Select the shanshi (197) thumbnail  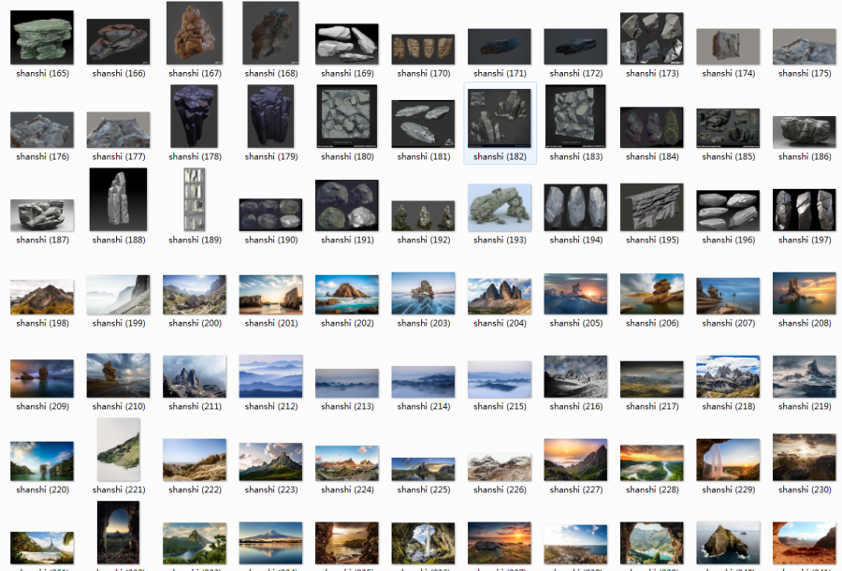click(x=805, y=210)
